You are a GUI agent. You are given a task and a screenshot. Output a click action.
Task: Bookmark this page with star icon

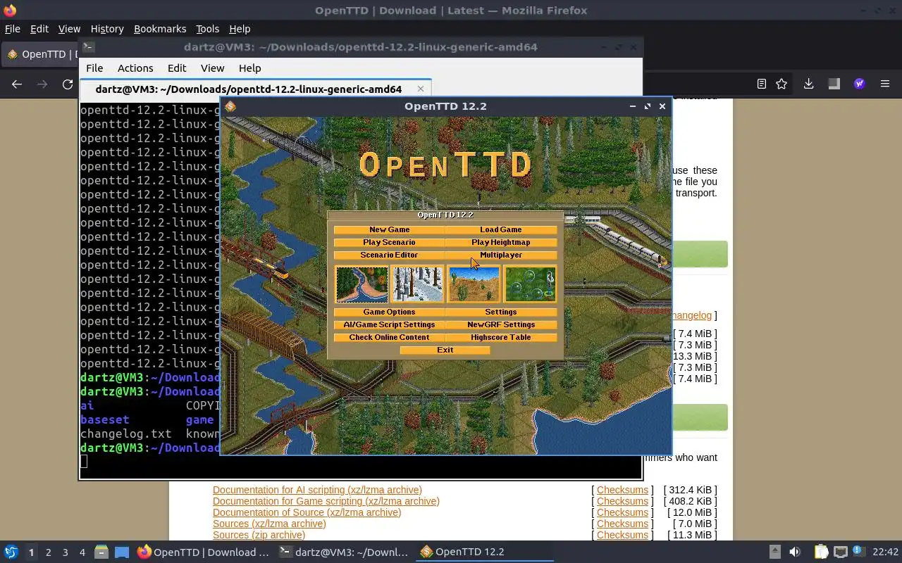(781, 84)
